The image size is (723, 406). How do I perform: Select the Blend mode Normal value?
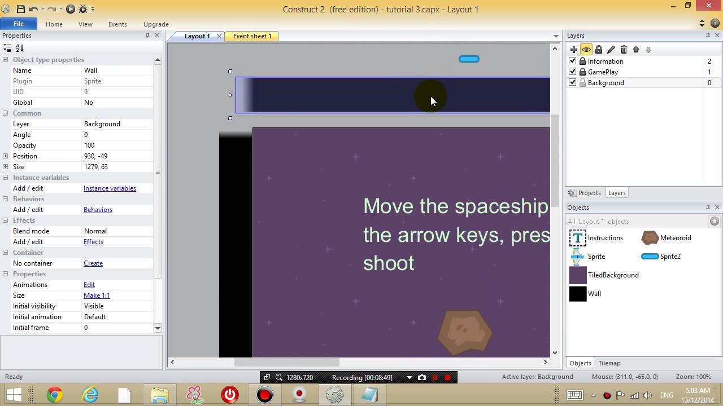coord(117,231)
